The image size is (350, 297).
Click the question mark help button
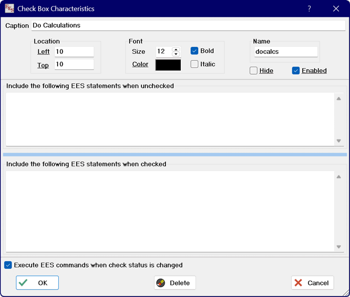click(309, 9)
